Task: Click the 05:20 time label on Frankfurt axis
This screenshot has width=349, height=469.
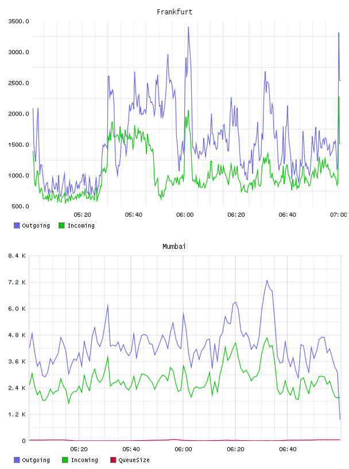Action: (x=82, y=215)
